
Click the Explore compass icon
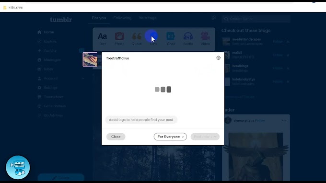pos(39,41)
